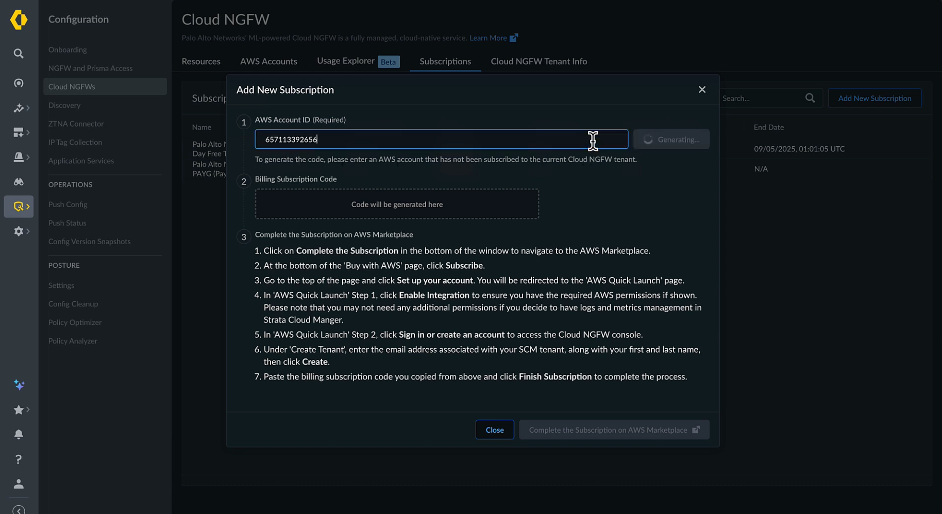Open IP Tag Collection in sidebar
The image size is (942, 514).
coord(75,143)
